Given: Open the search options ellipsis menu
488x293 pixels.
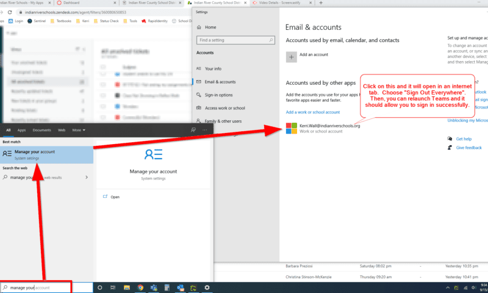Looking at the screenshot, I should click(x=204, y=130).
